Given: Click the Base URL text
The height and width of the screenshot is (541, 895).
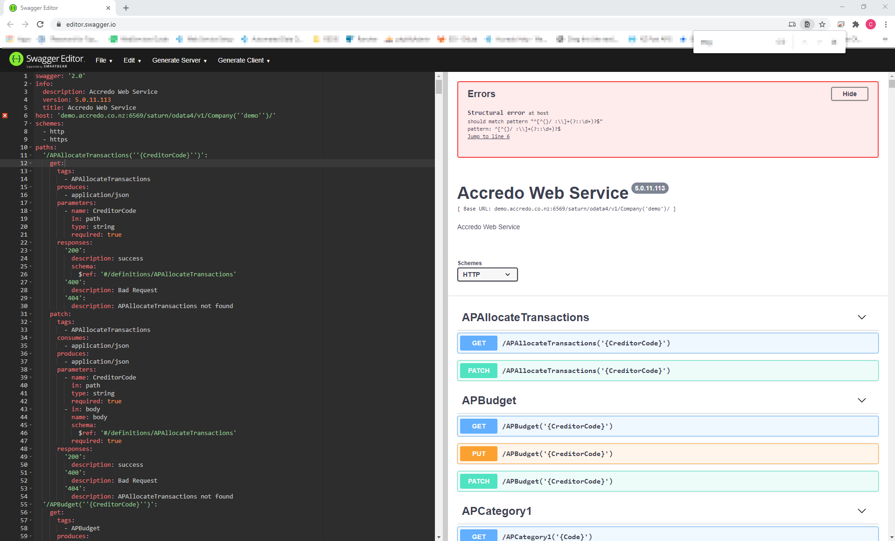Looking at the screenshot, I should 566,209.
